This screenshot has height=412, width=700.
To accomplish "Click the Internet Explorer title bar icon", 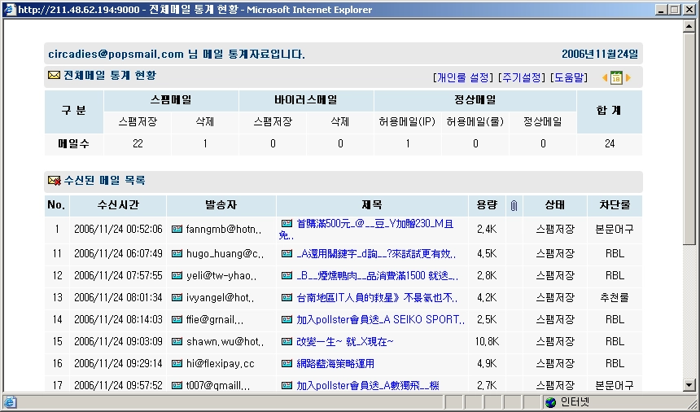I will coord(10,10).
